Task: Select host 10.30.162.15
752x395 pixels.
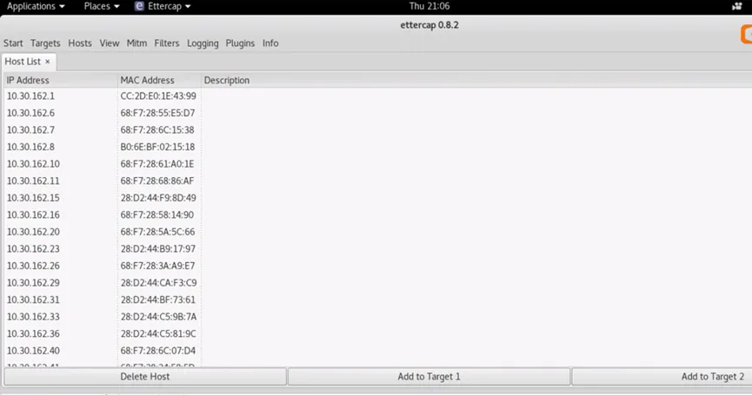Action: [33, 198]
